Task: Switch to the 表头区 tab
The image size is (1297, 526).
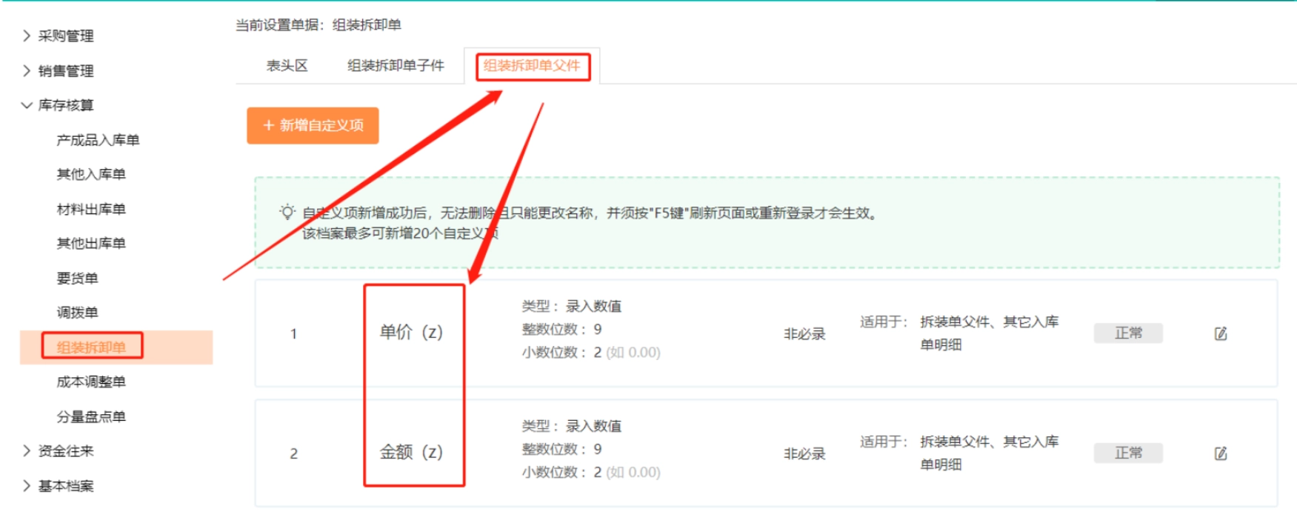Action: coord(287,66)
